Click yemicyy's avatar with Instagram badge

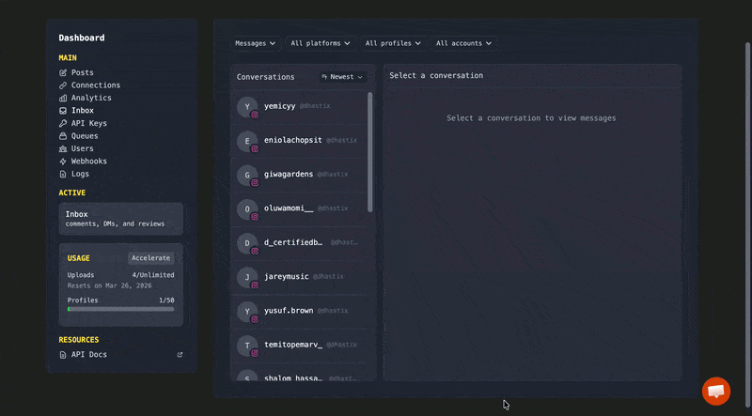tap(247, 107)
